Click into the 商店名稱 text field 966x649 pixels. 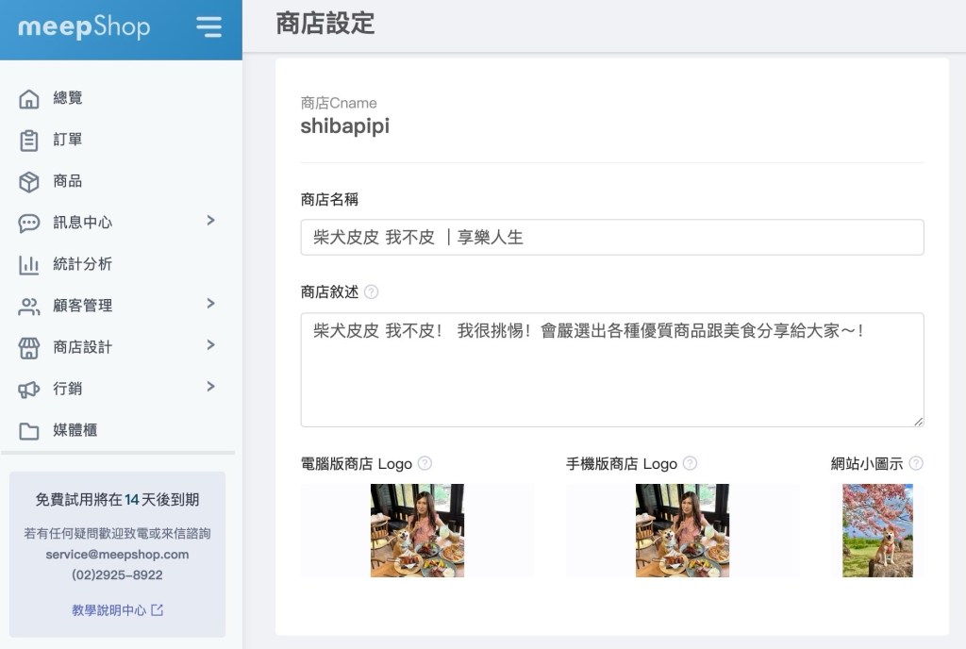[x=611, y=238]
